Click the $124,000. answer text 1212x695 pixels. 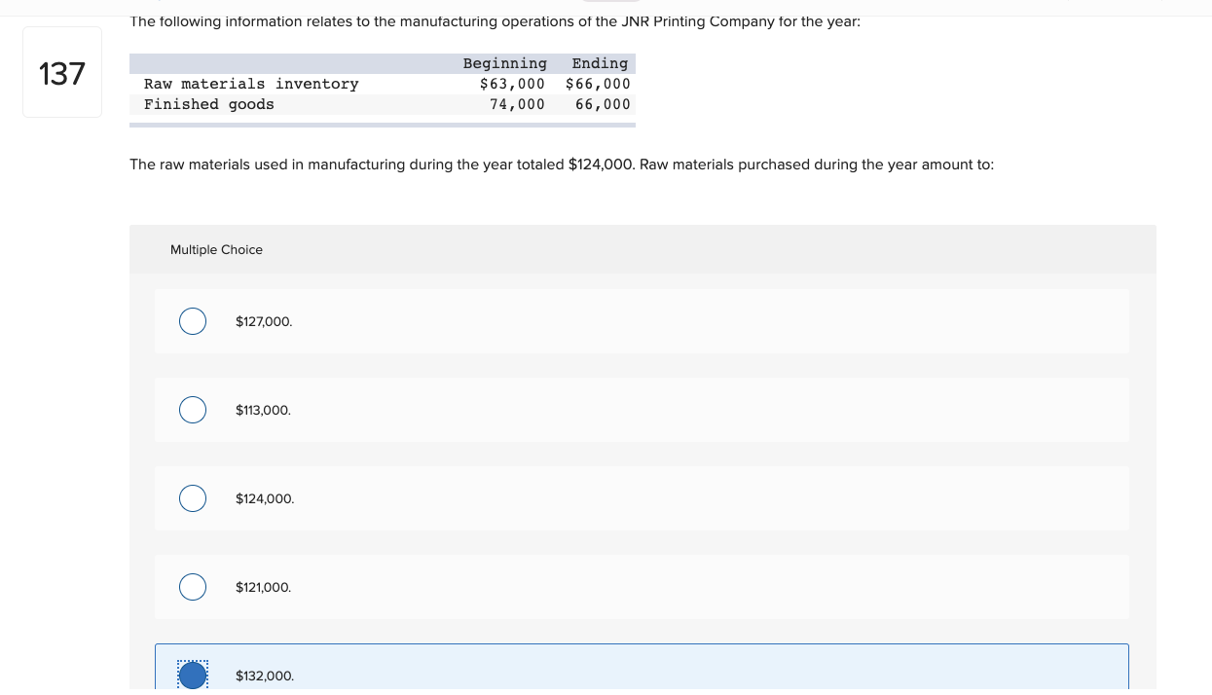click(x=265, y=498)
